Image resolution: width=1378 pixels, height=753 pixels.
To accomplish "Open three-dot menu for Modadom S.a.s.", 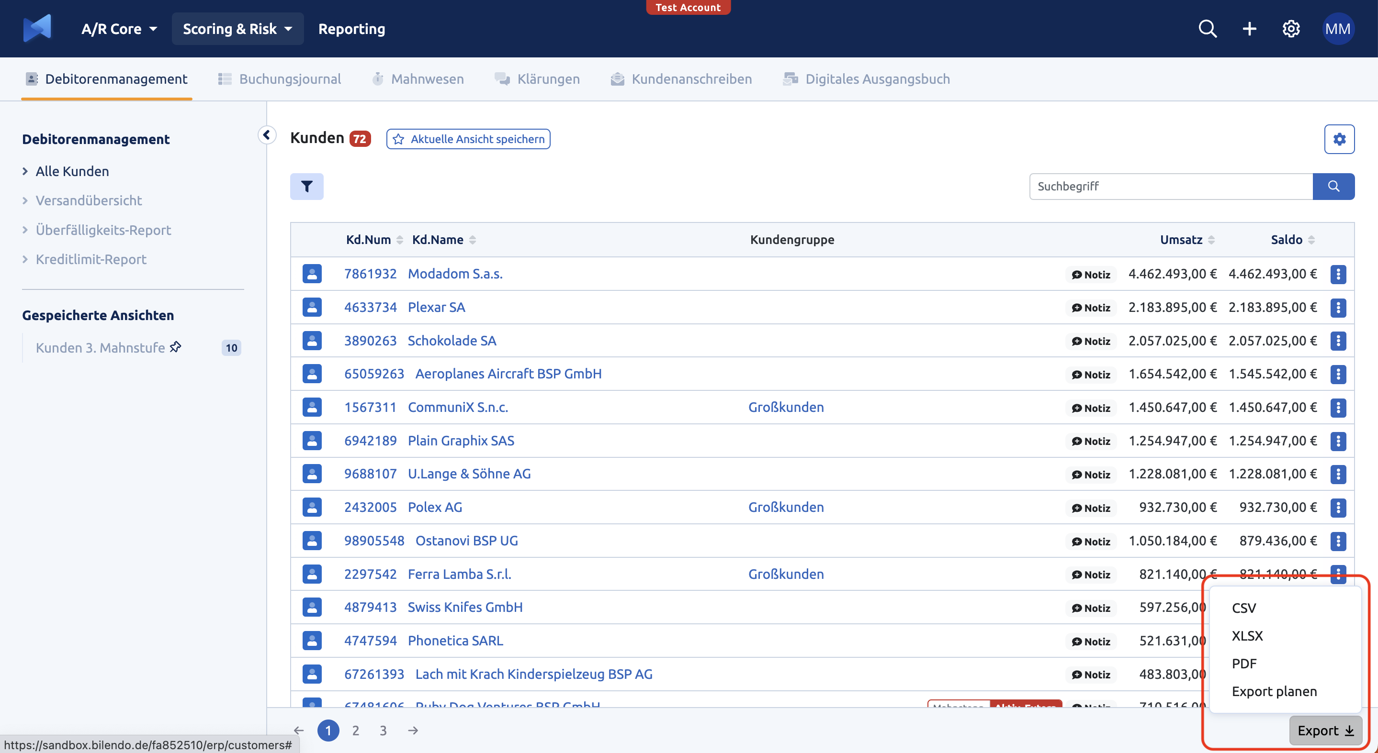I will [x=1338, y=274].
